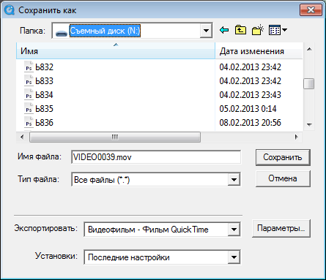Select file Ь832
Screen dimensions: 326x280
pyautogui.click(x=44, y=67)
